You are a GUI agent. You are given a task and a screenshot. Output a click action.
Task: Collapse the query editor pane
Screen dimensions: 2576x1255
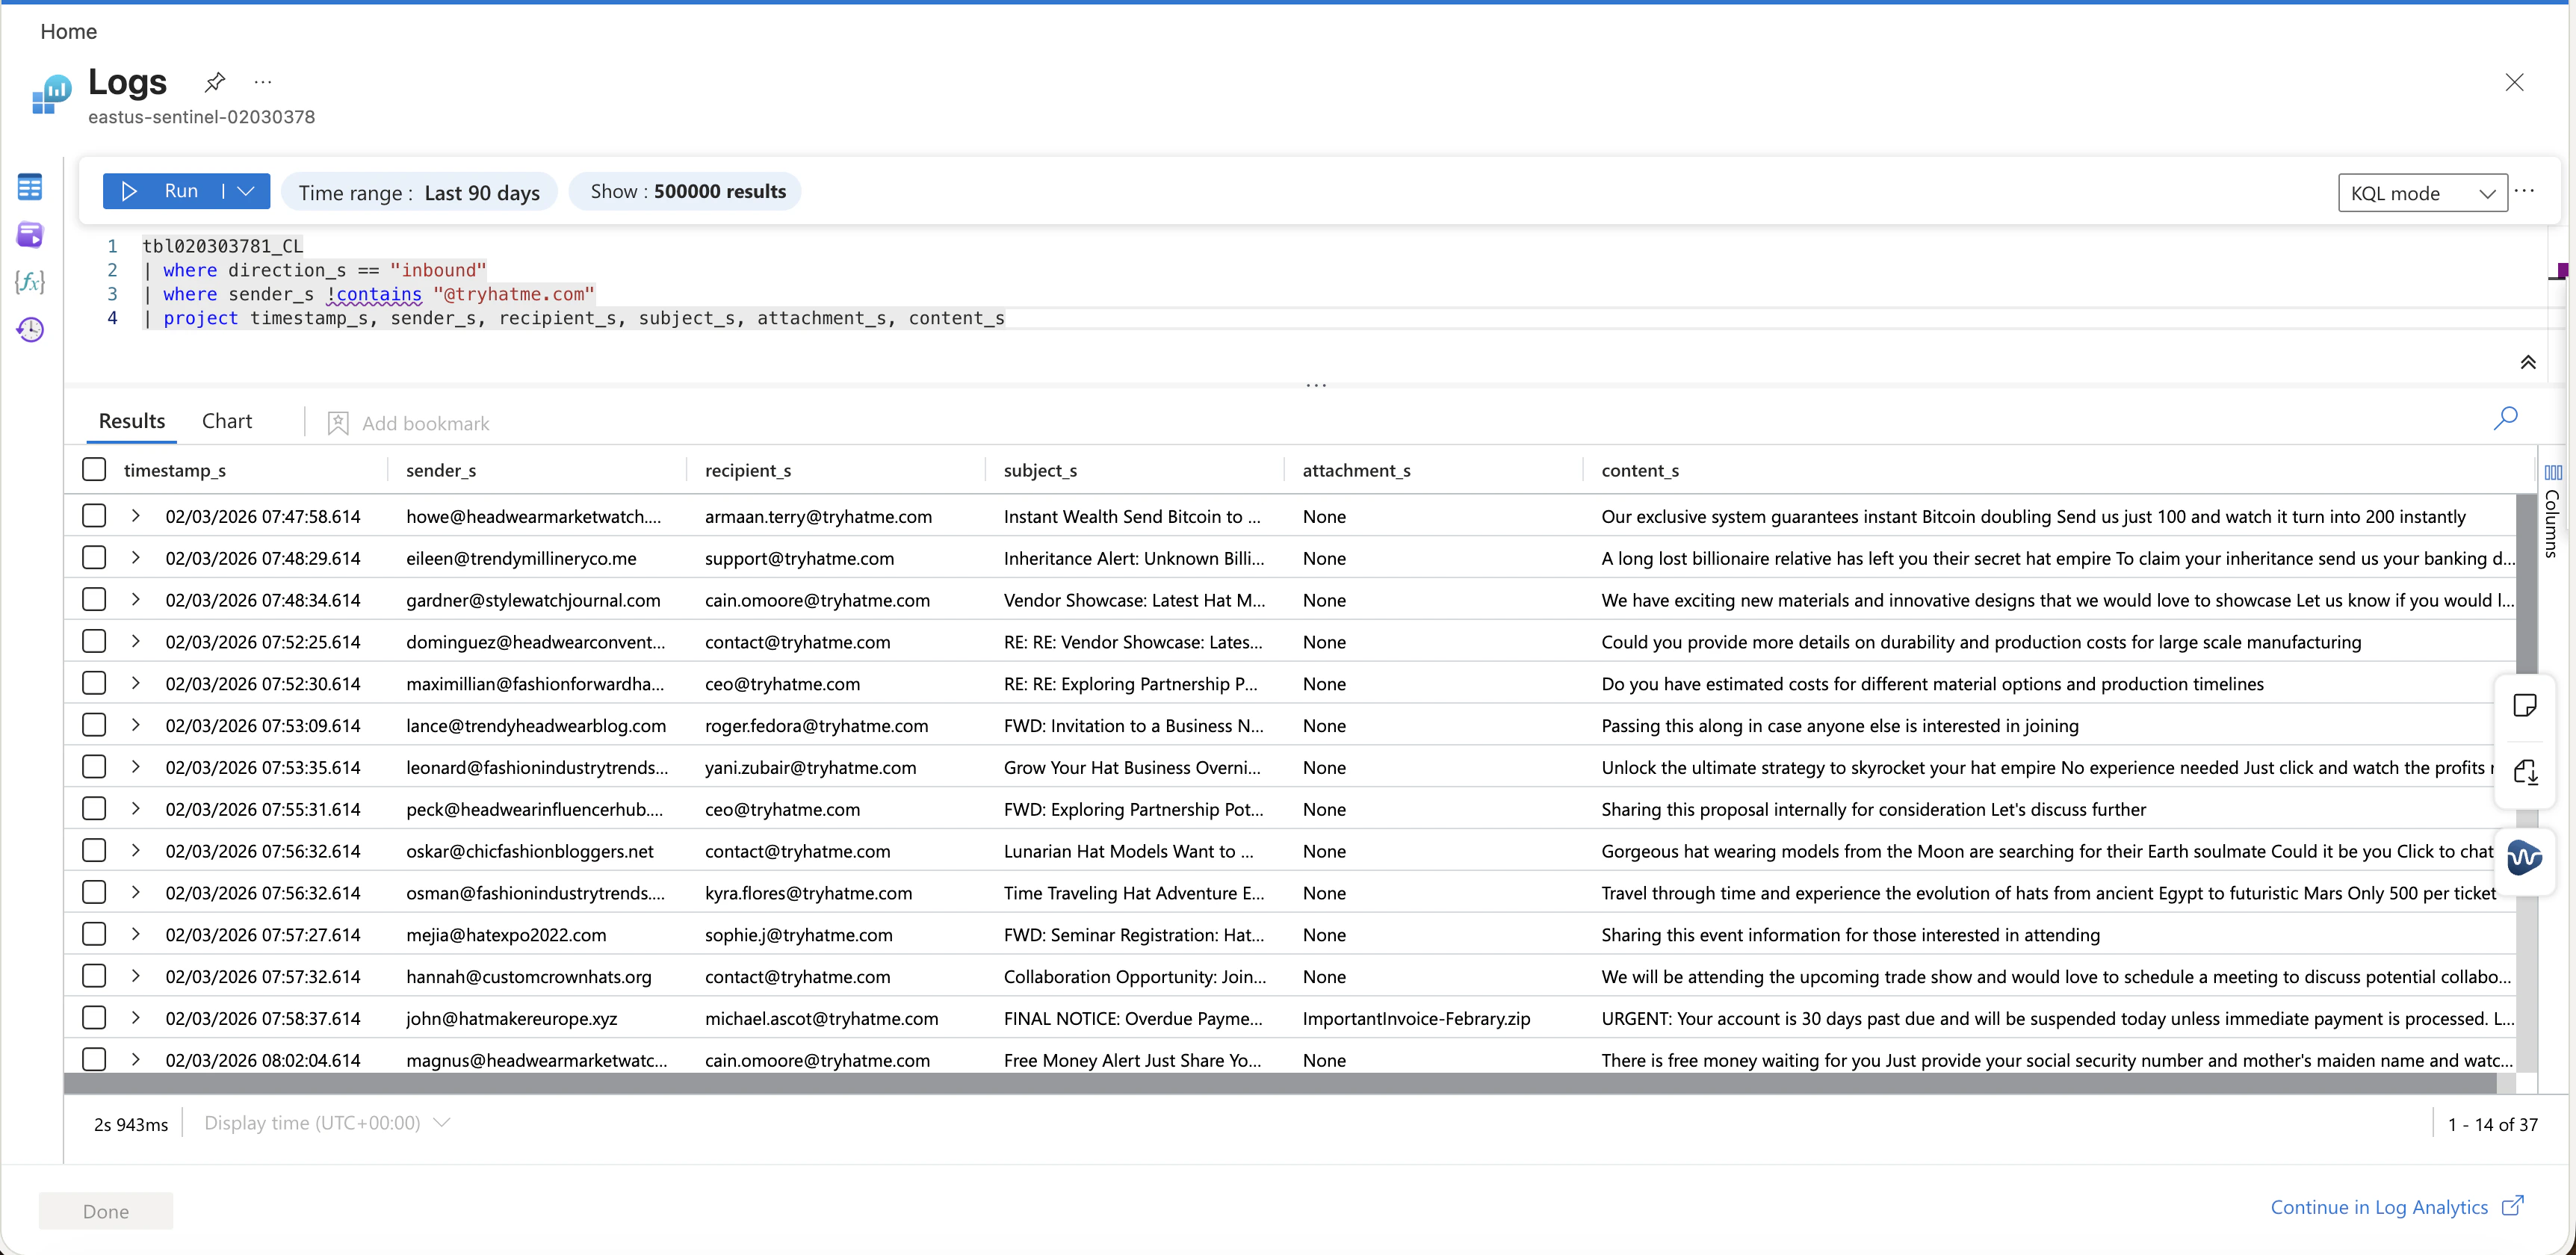tap(2527, 362)
